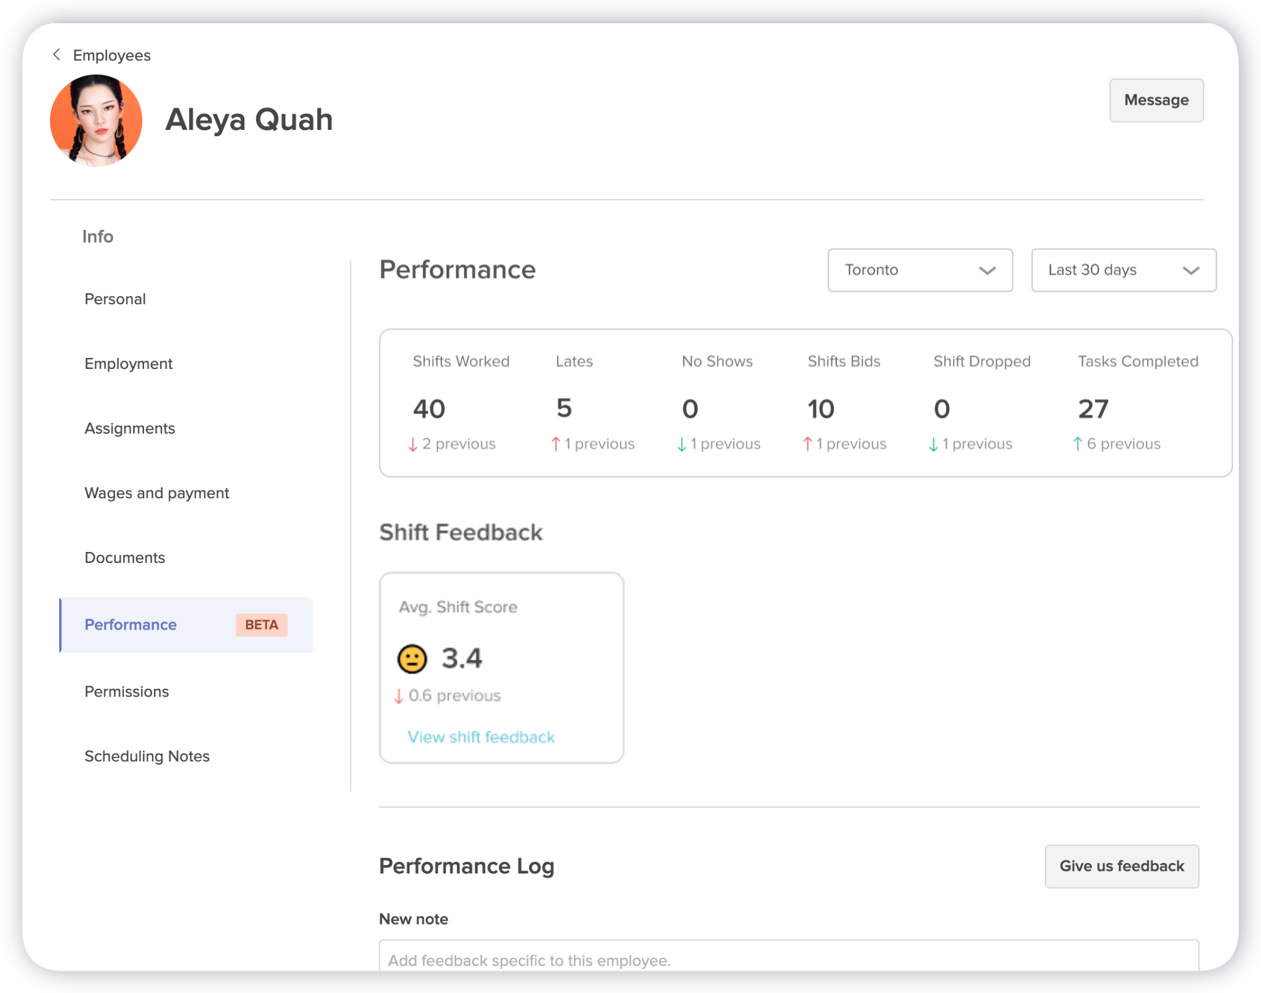This screenshot has height=993, width=1261.
Task: Click the red up arrow under Lates
Action: [556, 444]
